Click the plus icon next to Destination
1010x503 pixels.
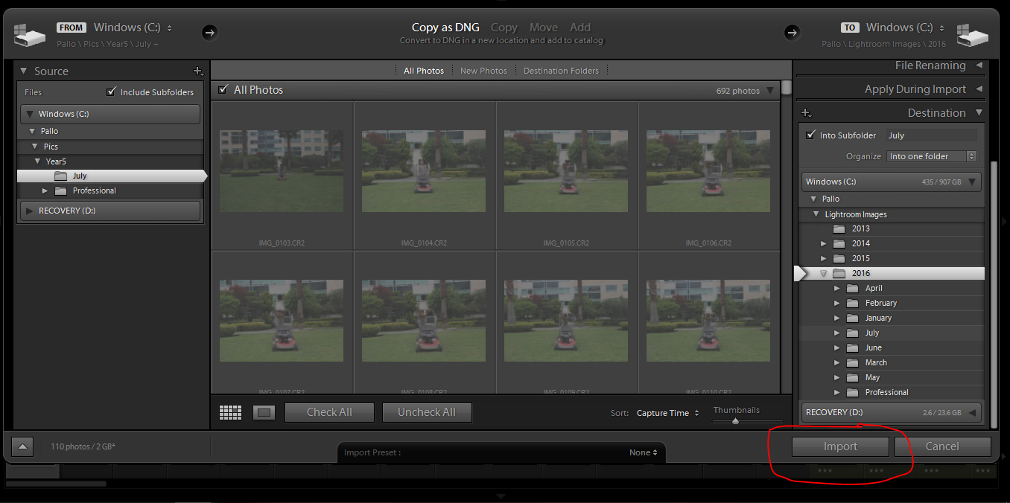click(805, 113)
